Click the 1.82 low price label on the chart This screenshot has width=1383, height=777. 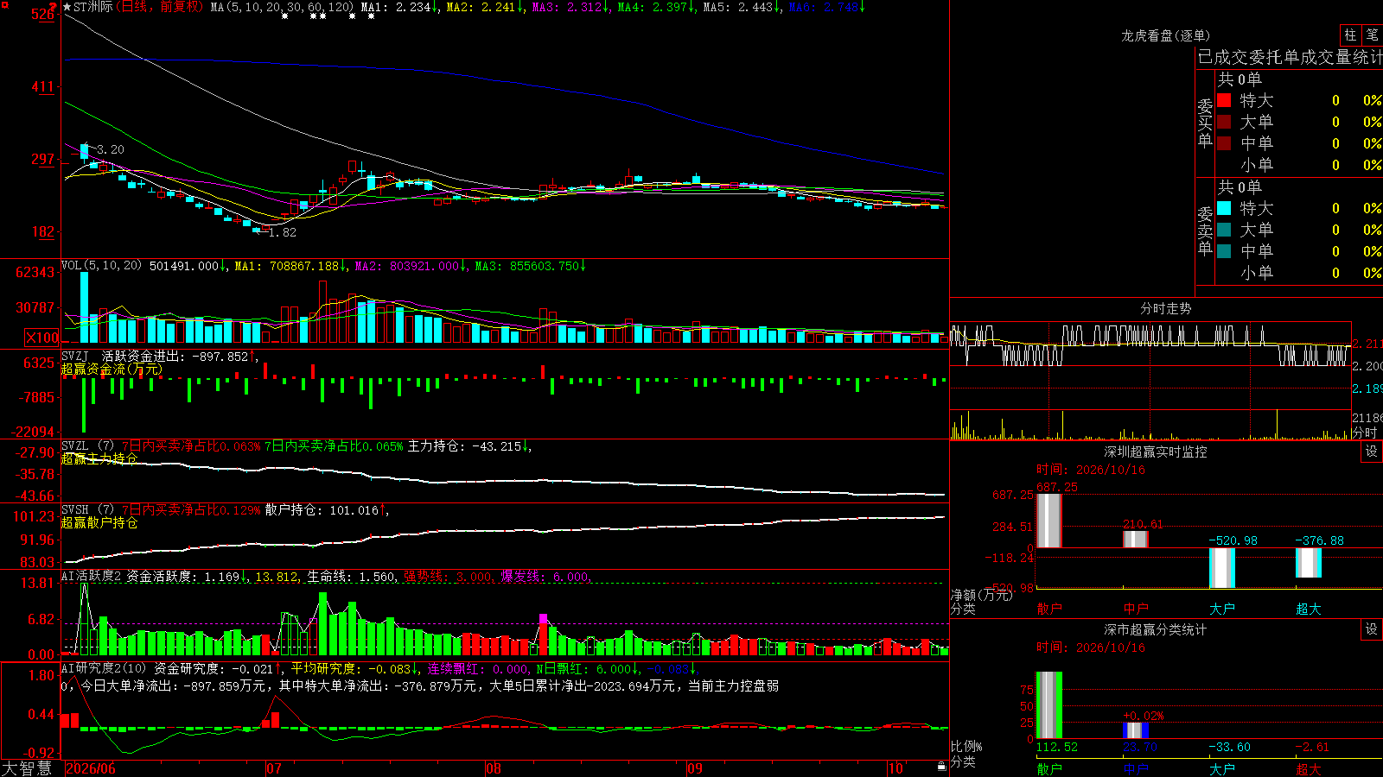tap(283, 232)
